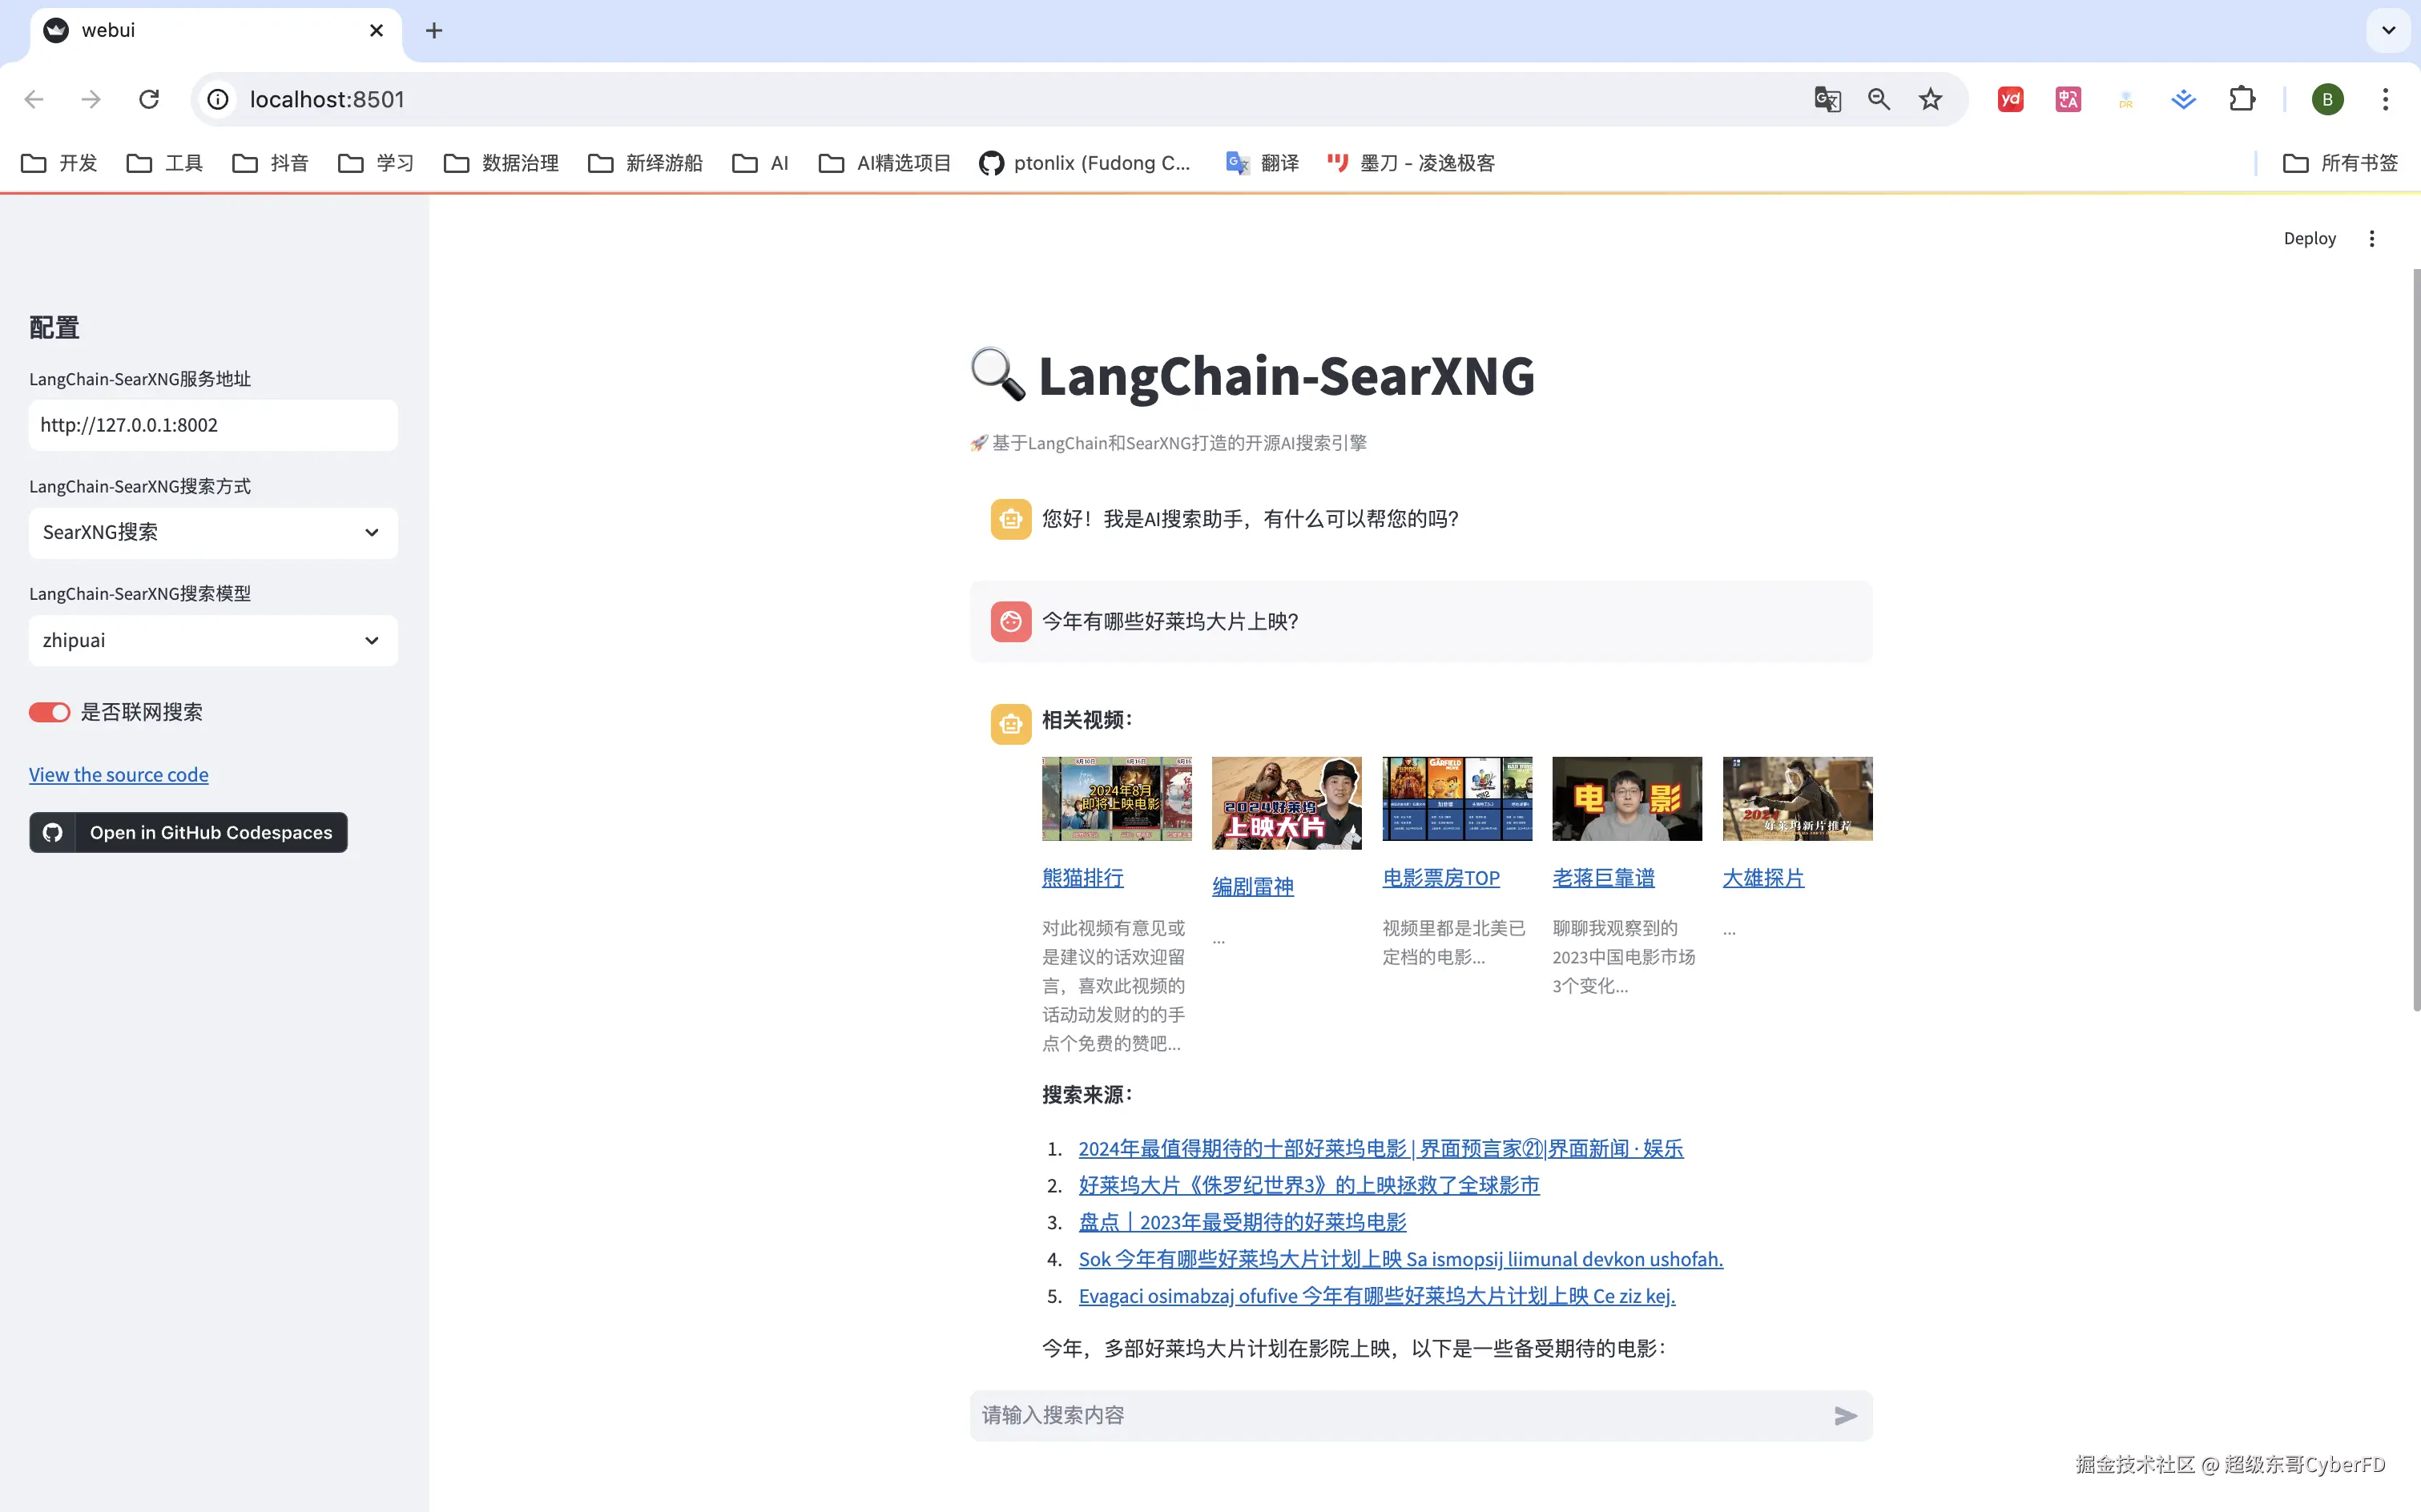Image resolution: width=2421 pixels, height=1512 pixels.
Task: Click the red Youdao yd extension icon
Action: 2010,99
